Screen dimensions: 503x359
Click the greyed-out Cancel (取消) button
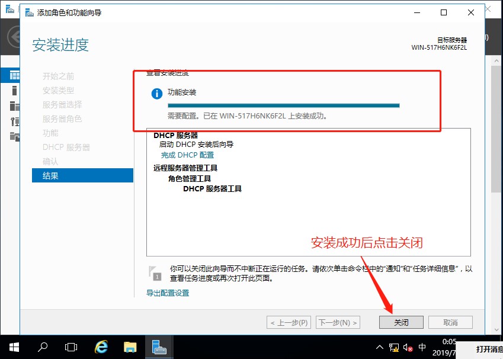coord(450,322)
